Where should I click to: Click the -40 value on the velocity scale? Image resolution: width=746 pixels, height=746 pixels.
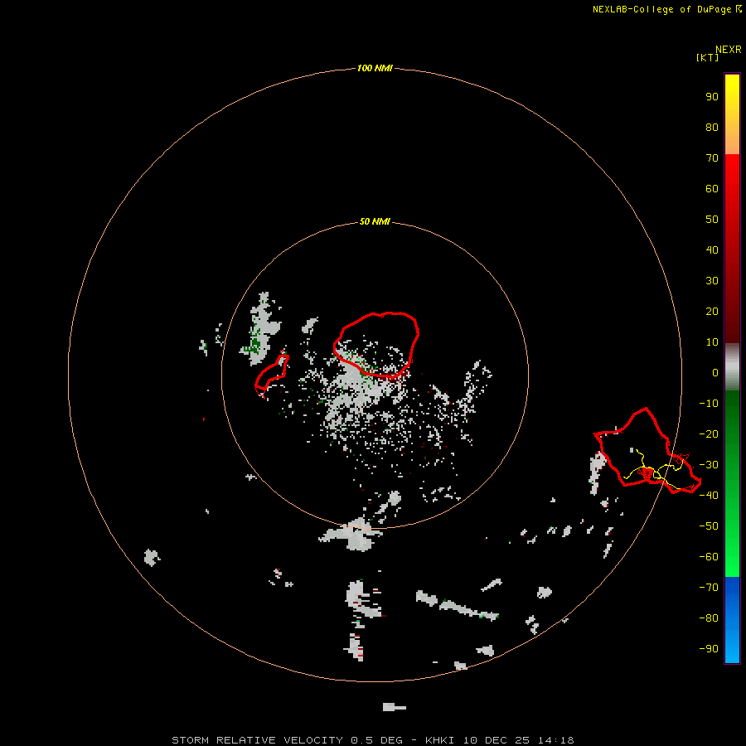[709, 496]
